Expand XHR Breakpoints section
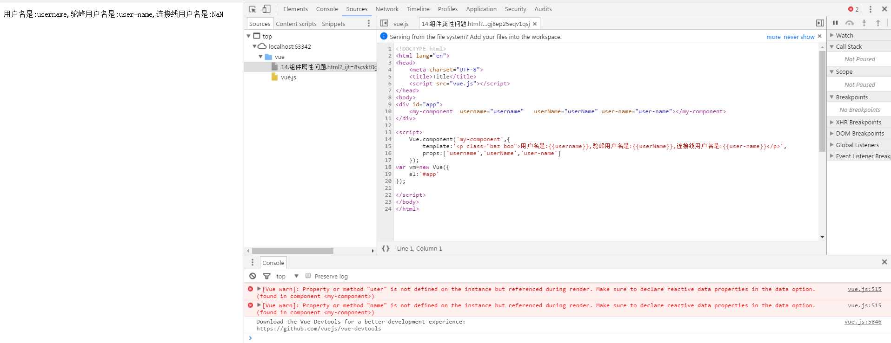This screenshot has width=891, height=343. [831, 122]
